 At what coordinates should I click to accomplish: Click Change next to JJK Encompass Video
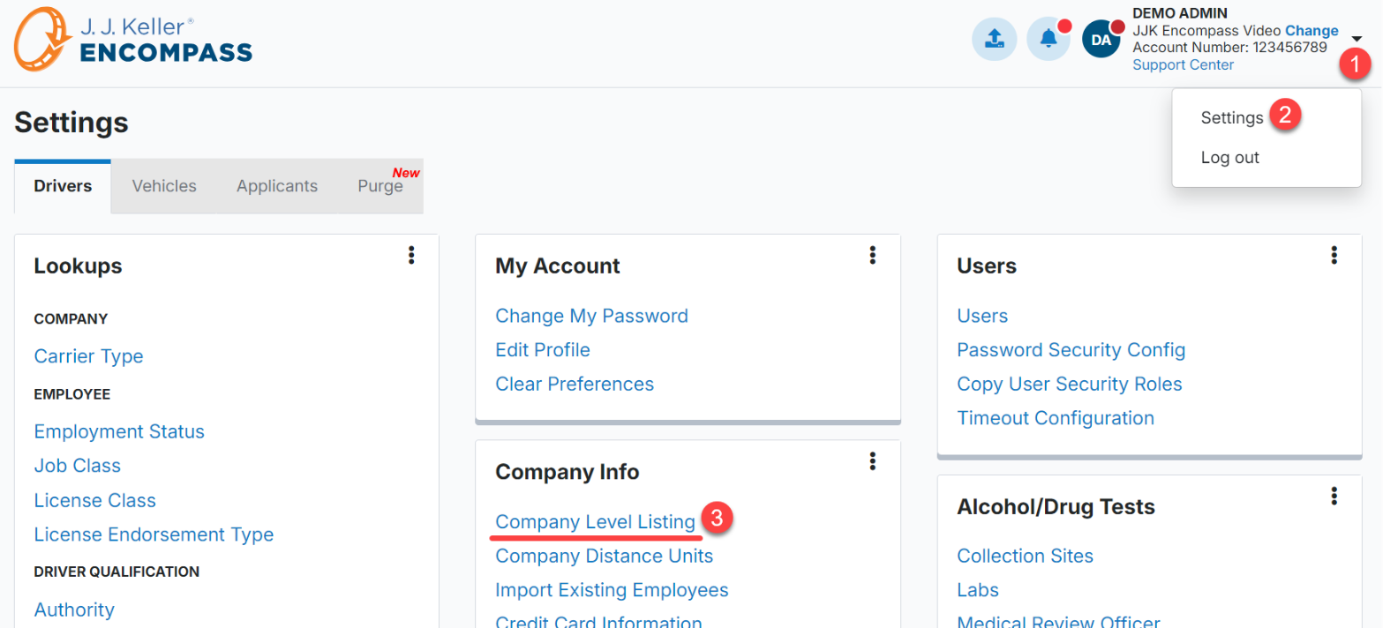pyautogui.click(x=1312, y=31)
